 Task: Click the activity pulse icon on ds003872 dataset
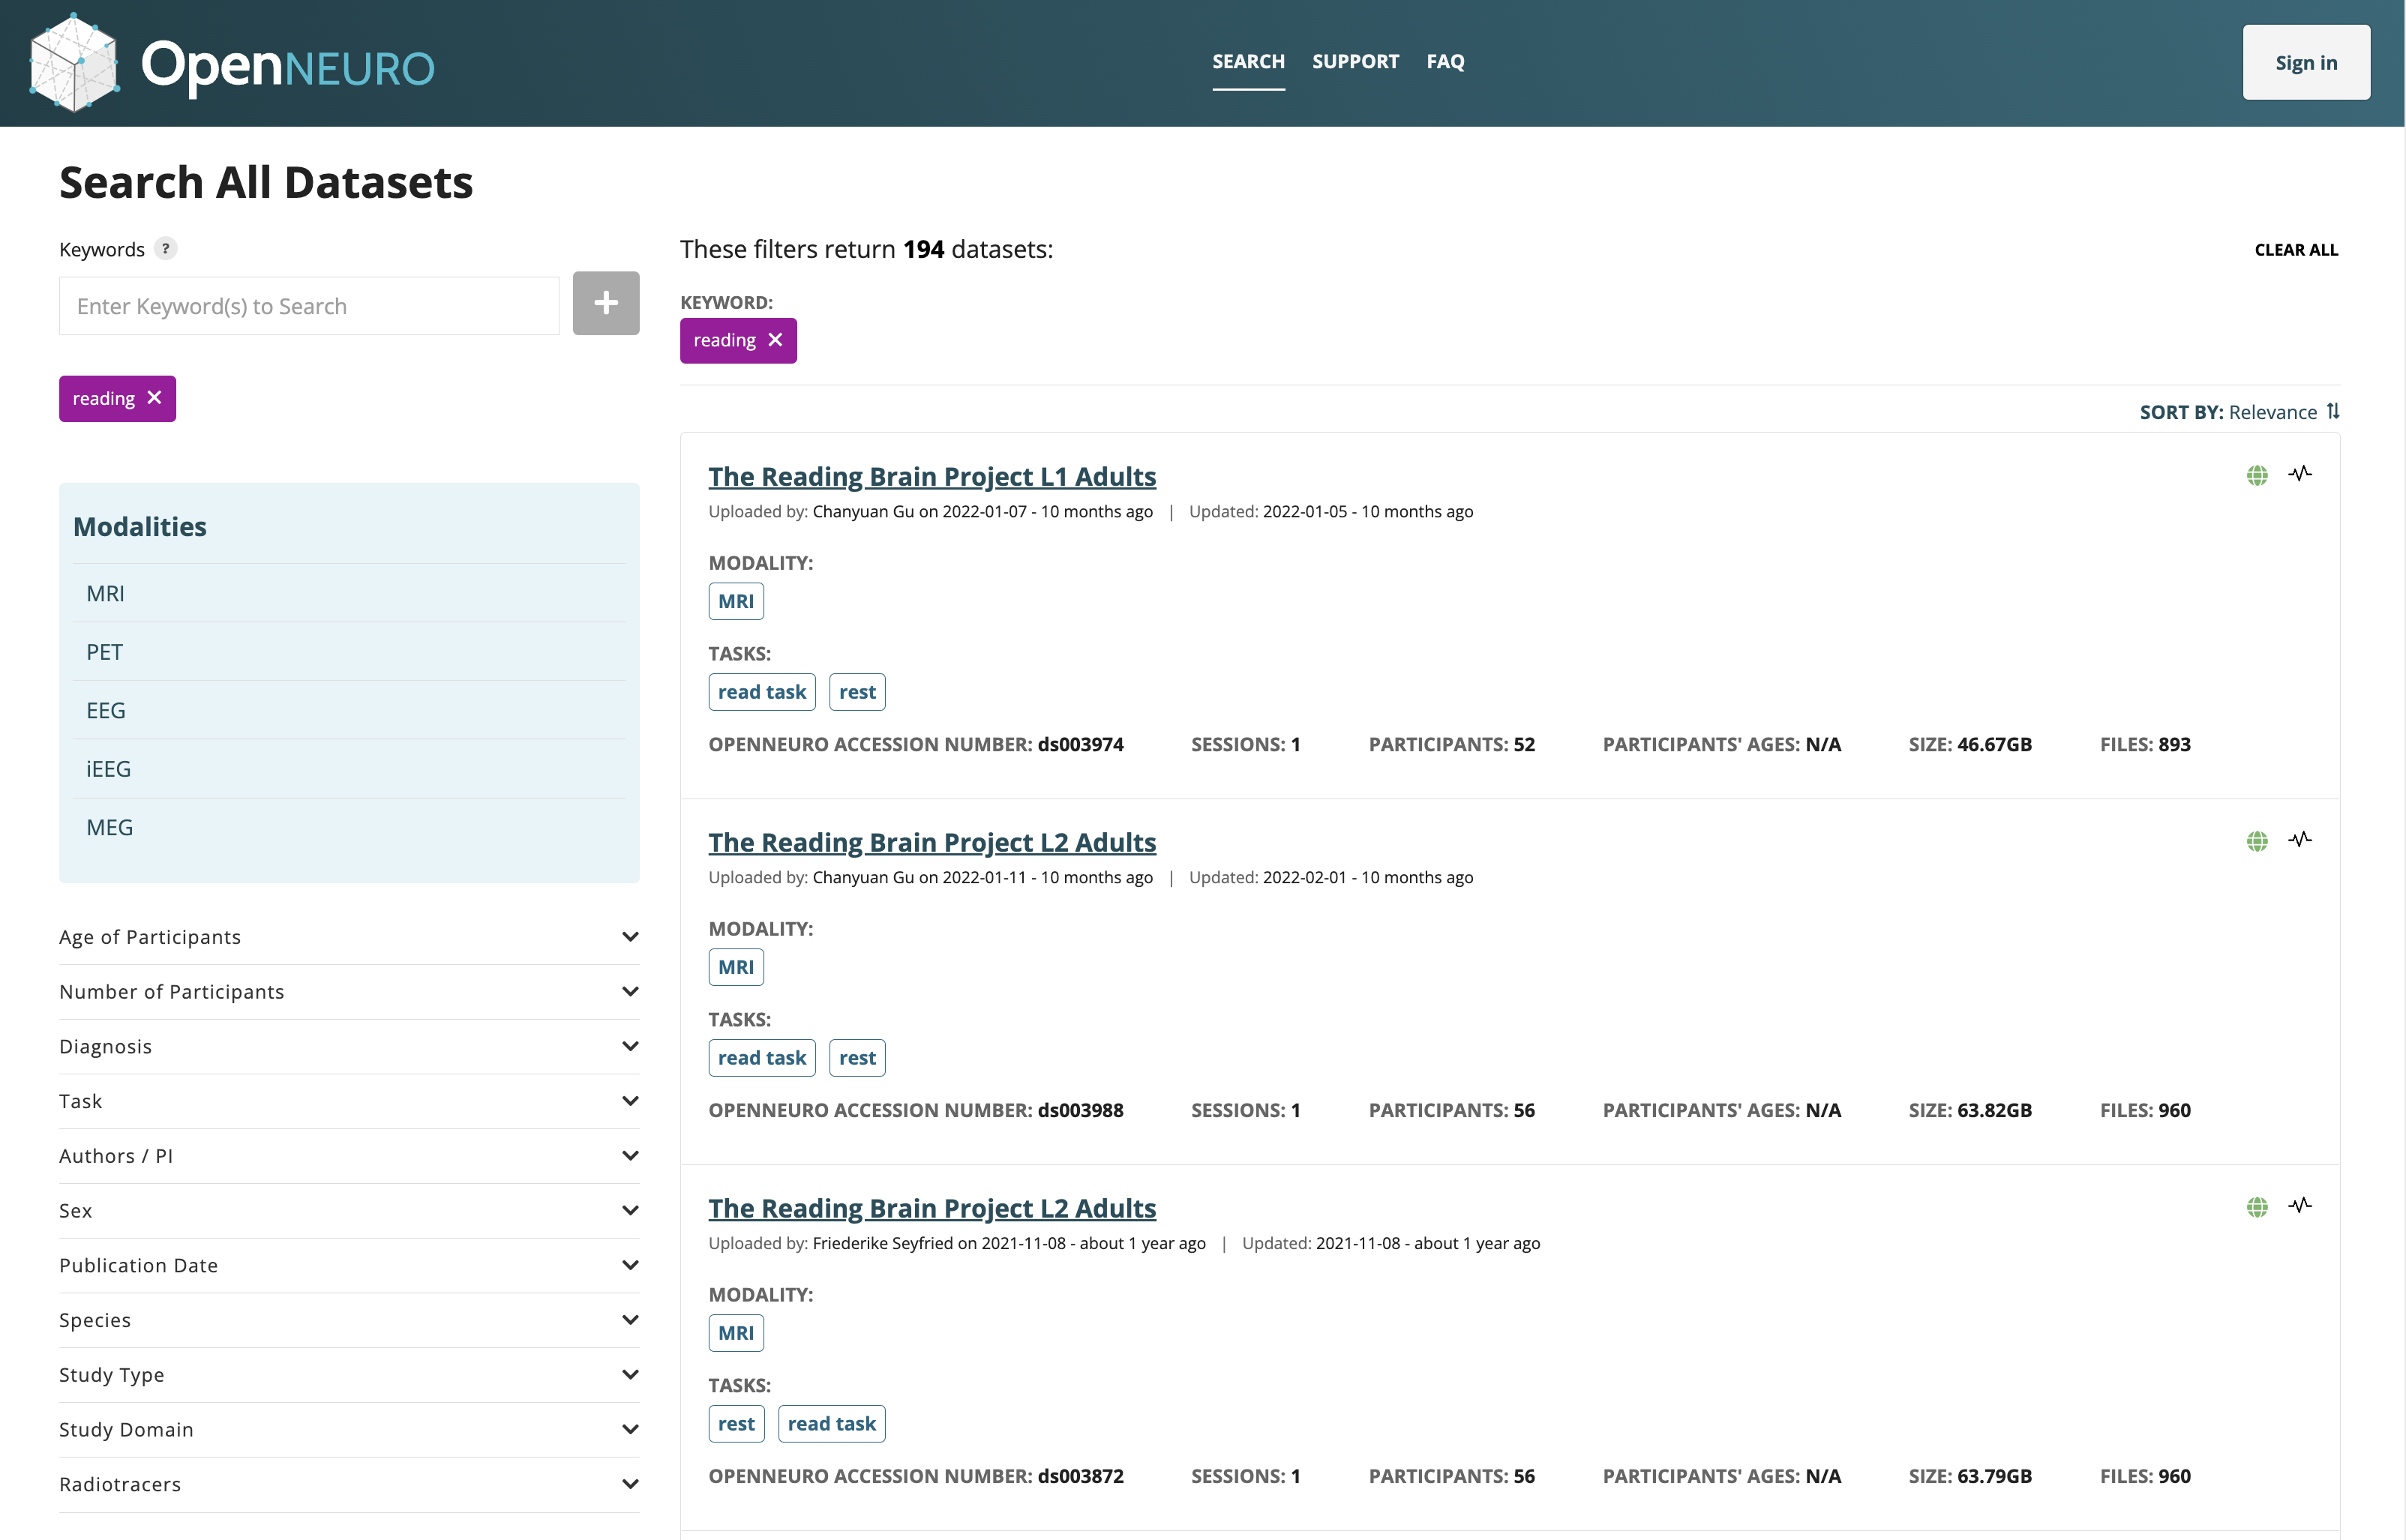(x=2299, y=1205)
